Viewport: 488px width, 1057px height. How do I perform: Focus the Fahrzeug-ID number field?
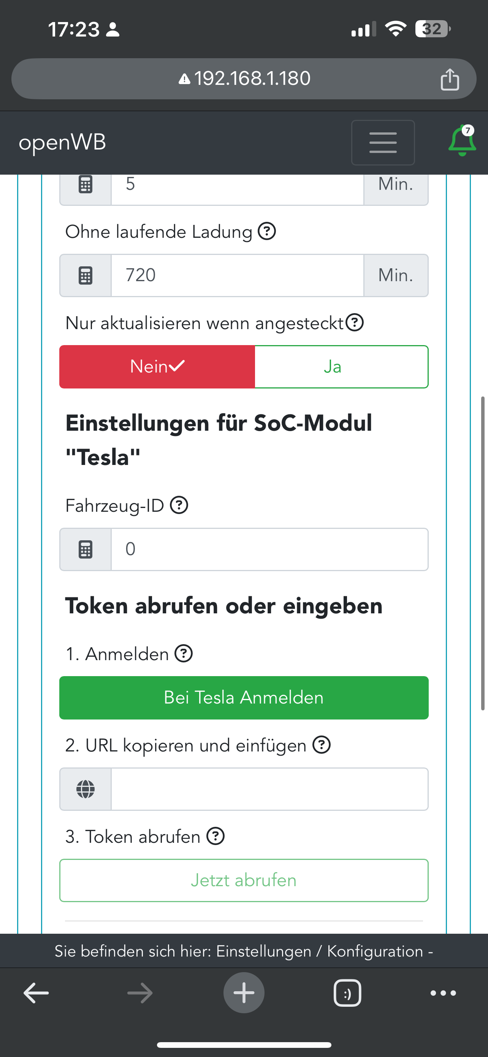click(269, 549)
